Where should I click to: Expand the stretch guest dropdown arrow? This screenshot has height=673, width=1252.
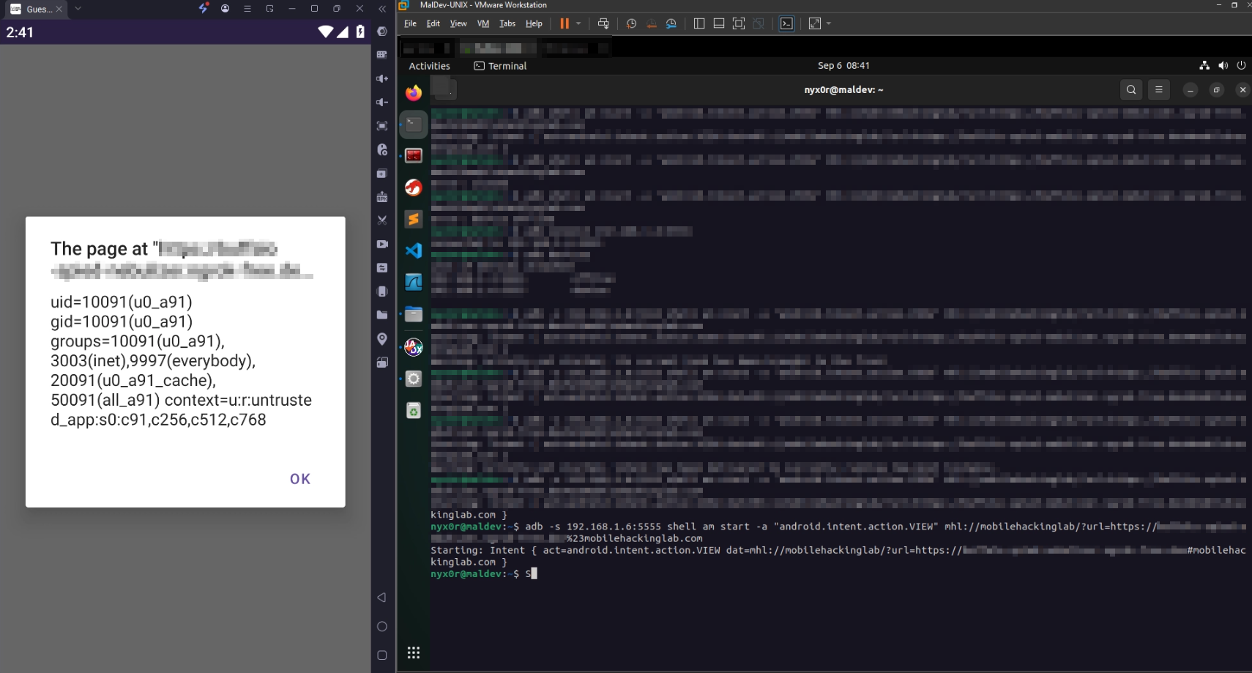coord(829,23)
